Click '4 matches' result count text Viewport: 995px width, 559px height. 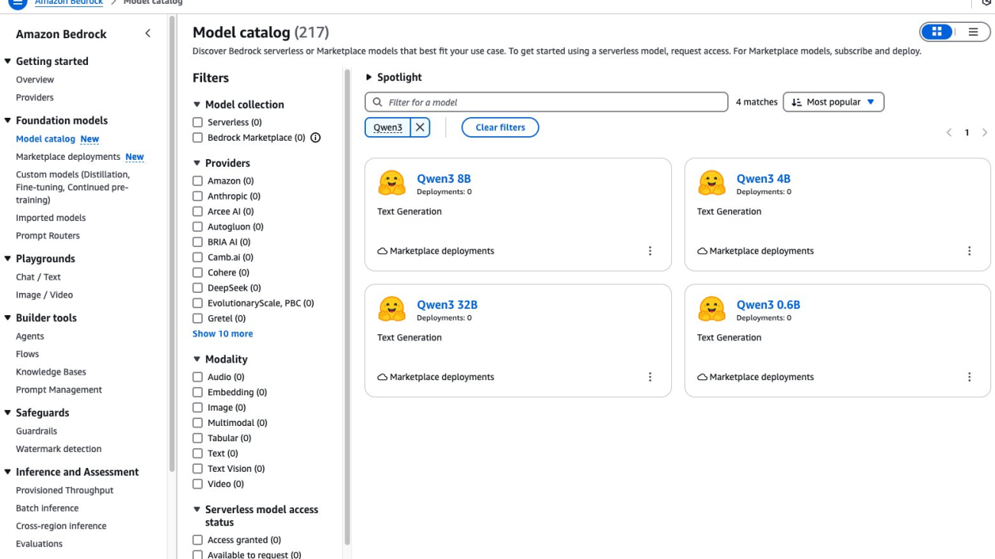[x=756, y=102]
